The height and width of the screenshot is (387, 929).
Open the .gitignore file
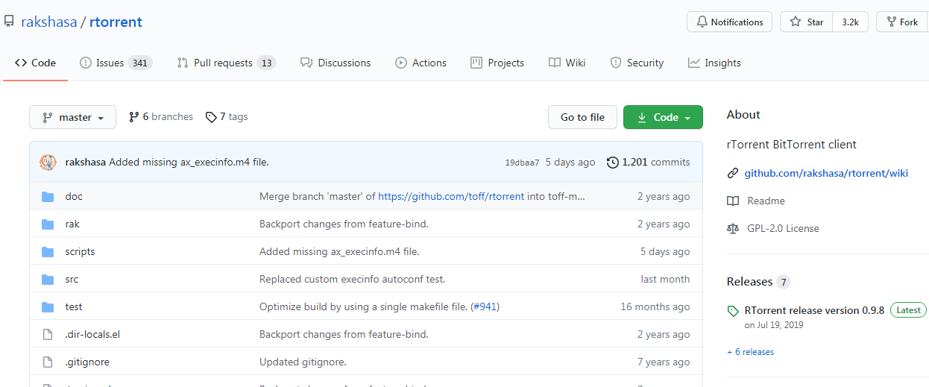click(x=87, y=362)
